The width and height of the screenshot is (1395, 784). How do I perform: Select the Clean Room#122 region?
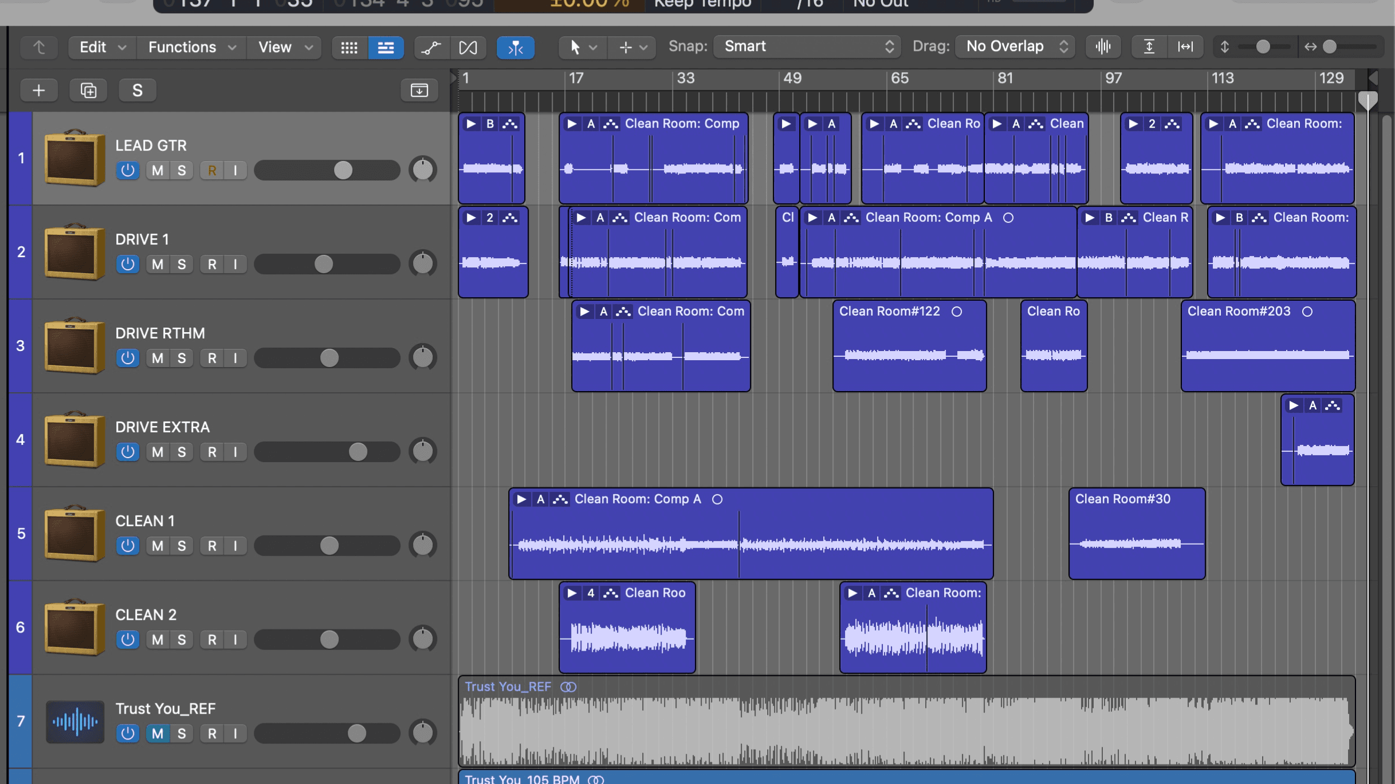tap(909, 346)
